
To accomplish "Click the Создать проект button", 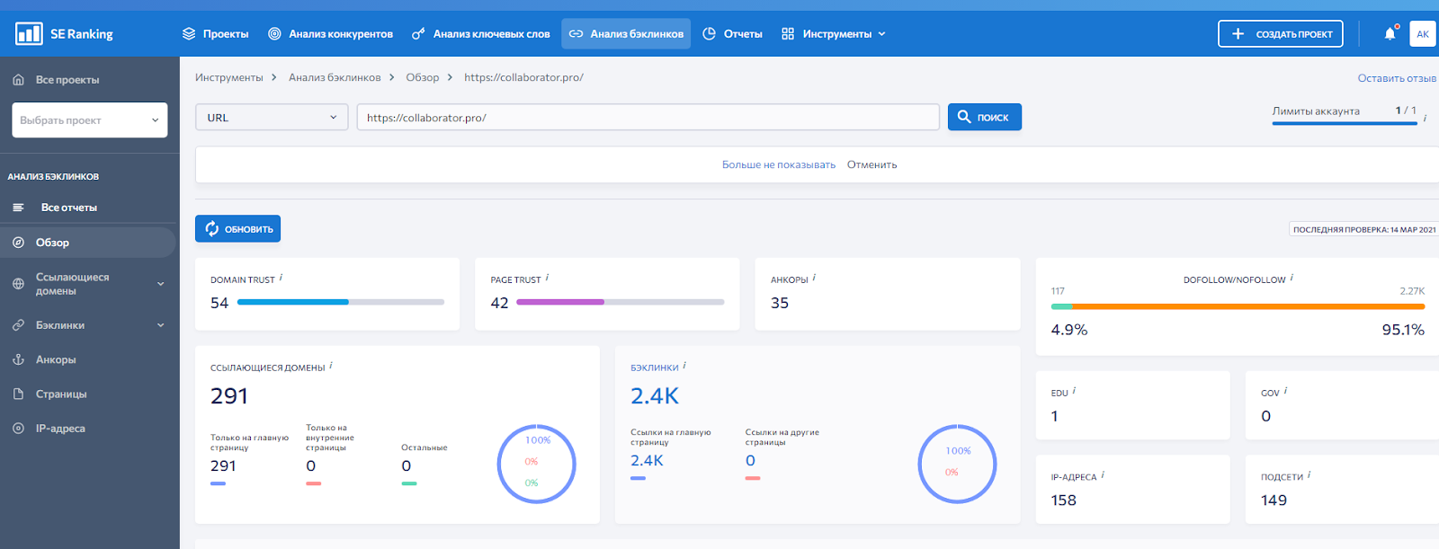I will click(x=1280, y=34).
